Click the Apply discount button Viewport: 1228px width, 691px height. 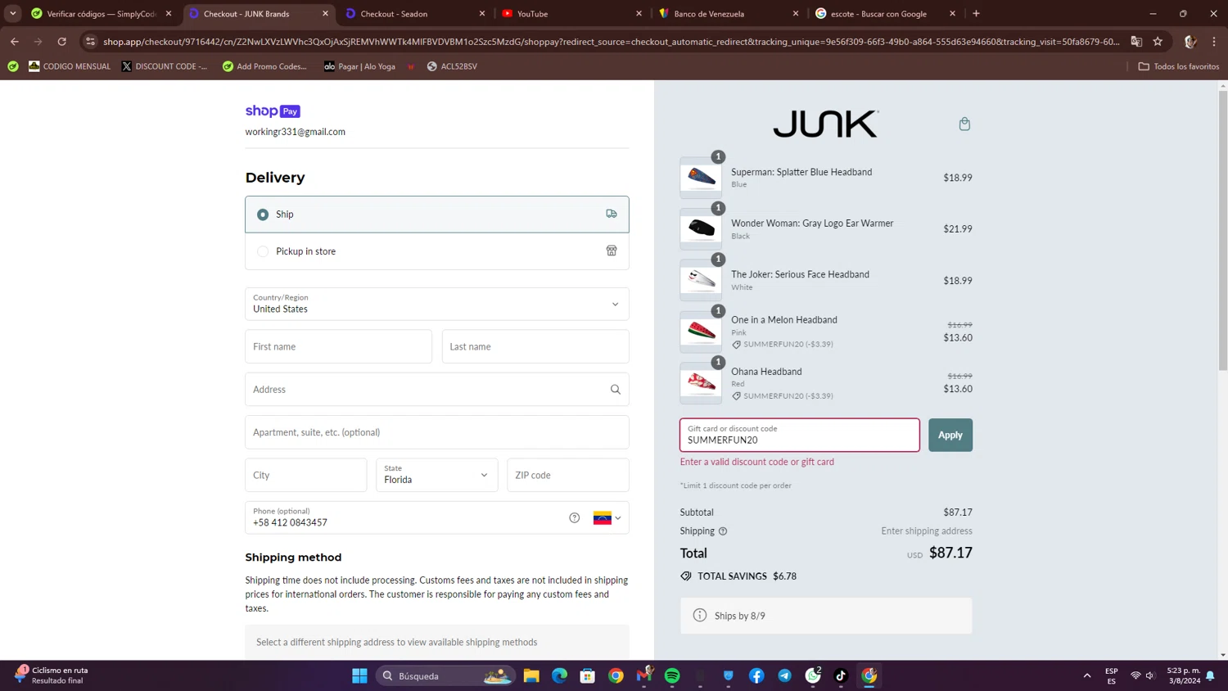point(950,435)
